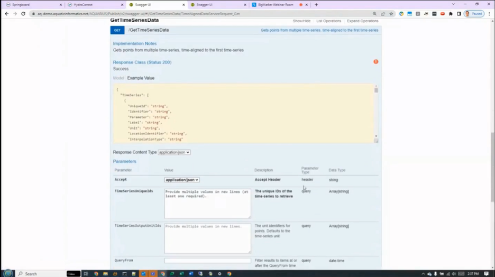Open the notification center icon
The height and width of the screenshot is (277, 495).
click(x=487, y=273)
